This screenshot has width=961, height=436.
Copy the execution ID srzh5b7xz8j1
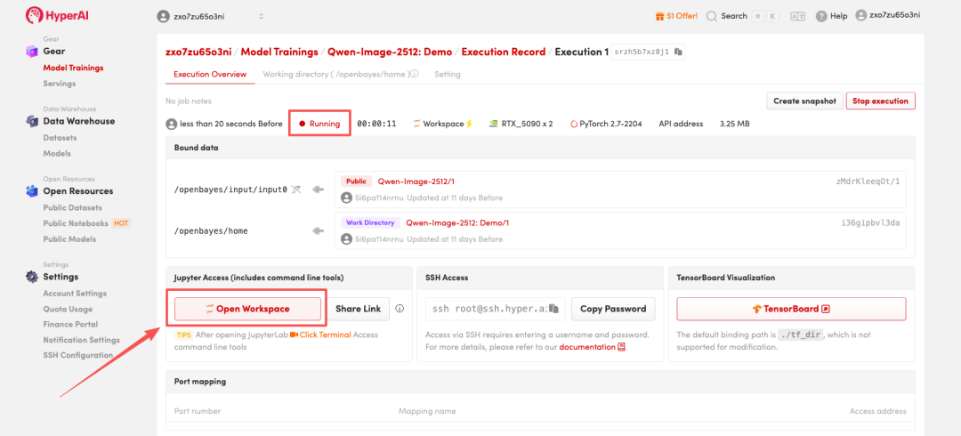[678, 52]
